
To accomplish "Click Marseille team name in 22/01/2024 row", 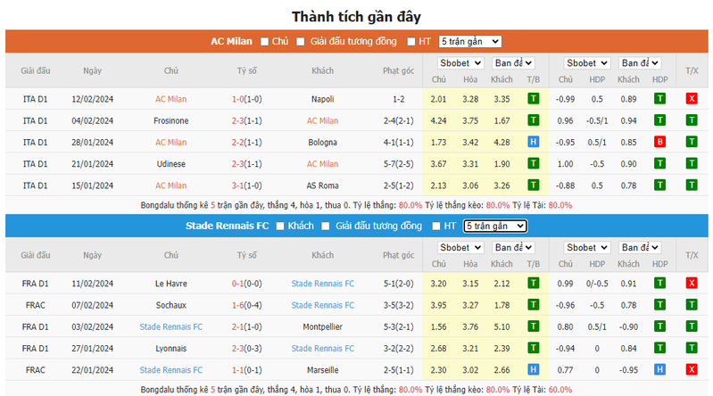I will [x=323, y=370].
